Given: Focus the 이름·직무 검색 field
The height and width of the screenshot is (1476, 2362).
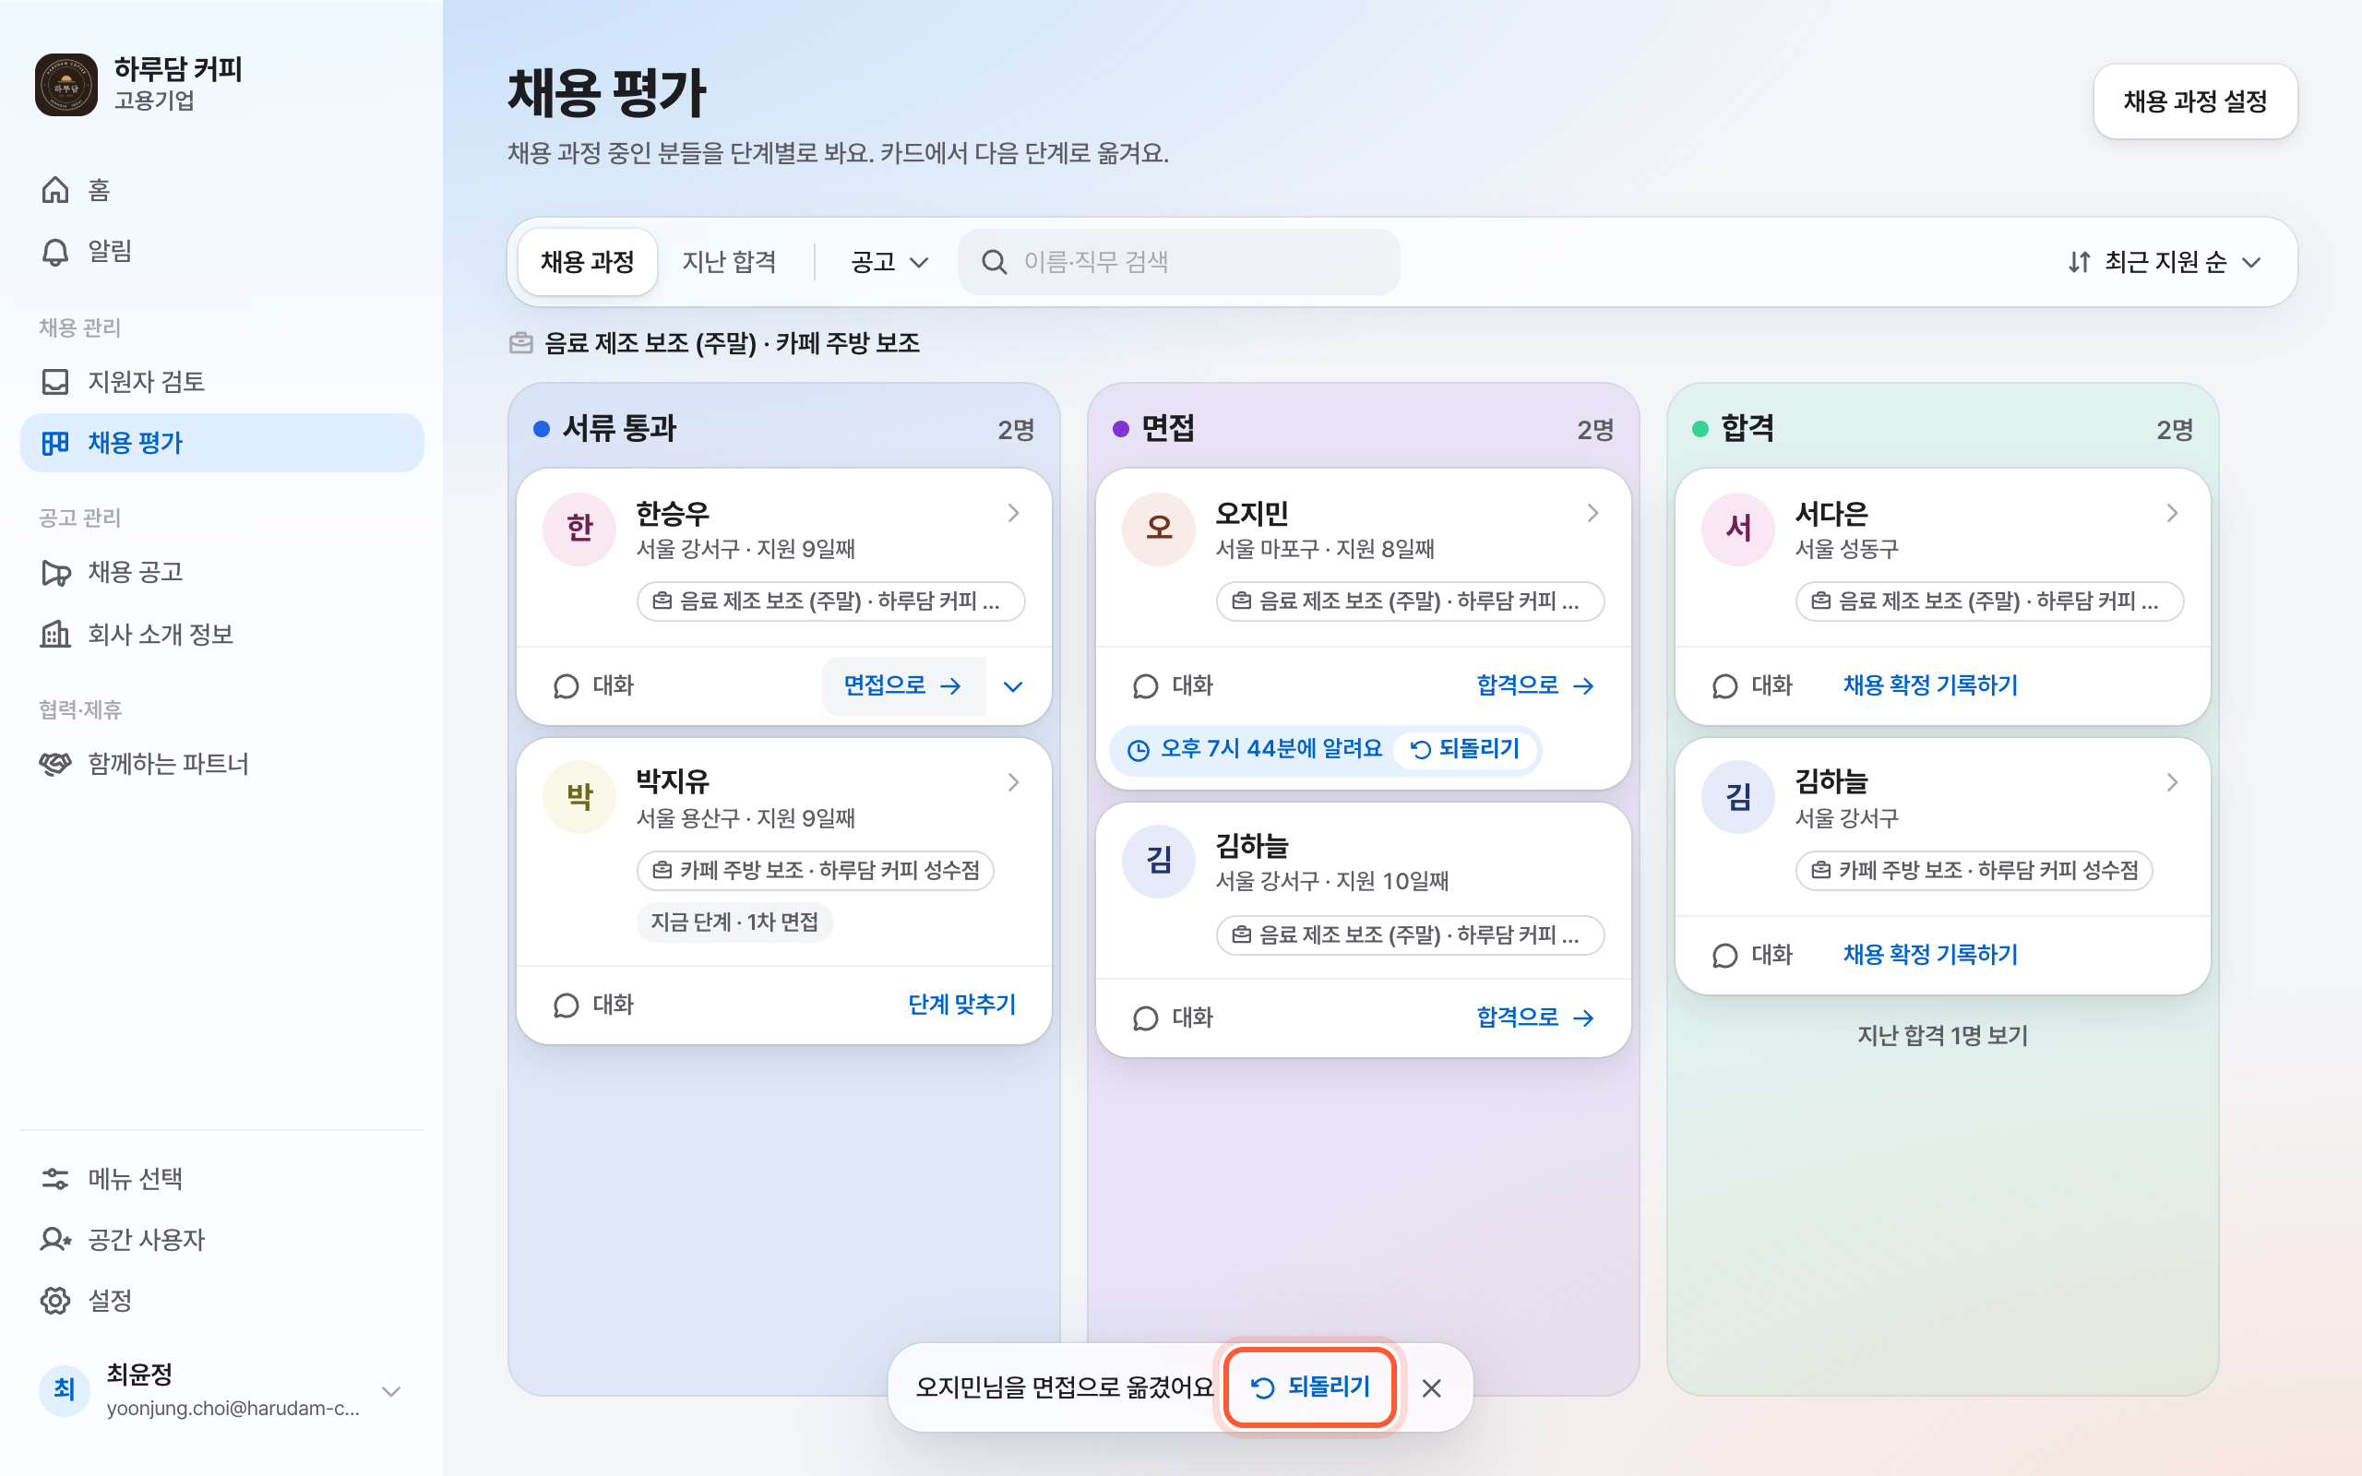Looking at the screenshot, I should (x=1179, y=262).
